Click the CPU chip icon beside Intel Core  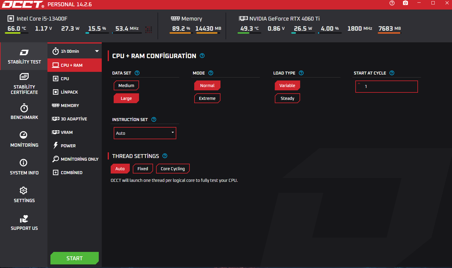coord(11,18)
